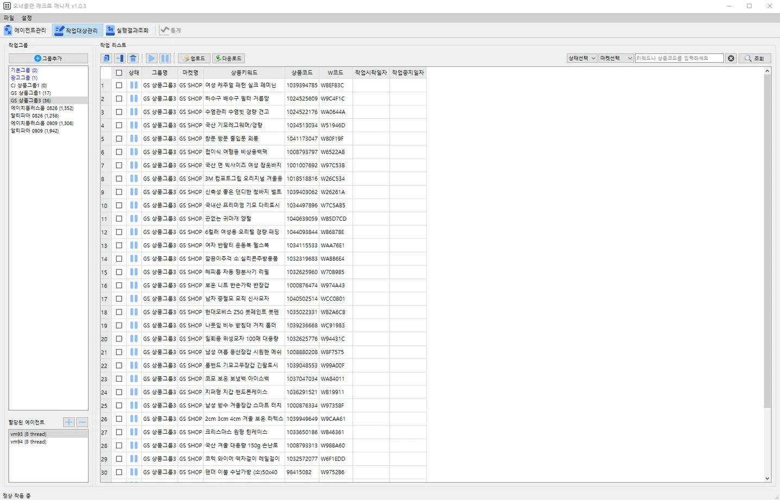This screenshot has height=500, width=780.
Task: Check the box for row 5
Action: click(119, 138)
